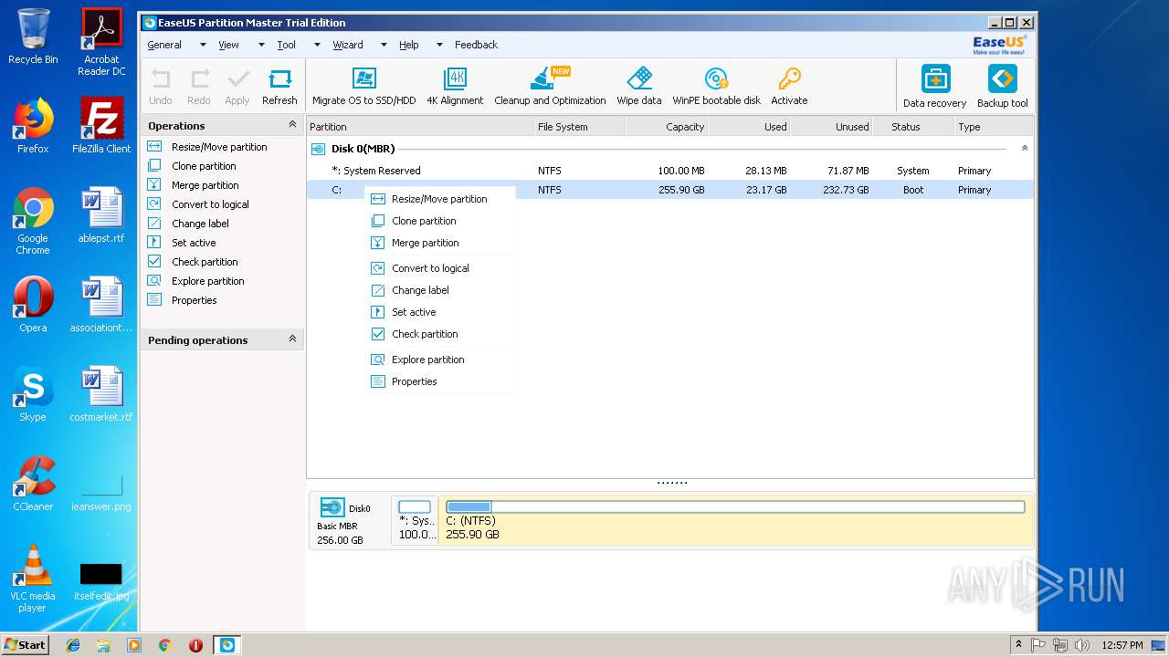Collapse the Disk 0(MBR) group

1024,148
